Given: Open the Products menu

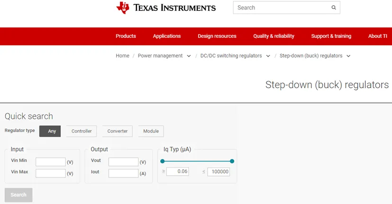Looking at the screenshot, I should 126,36.
